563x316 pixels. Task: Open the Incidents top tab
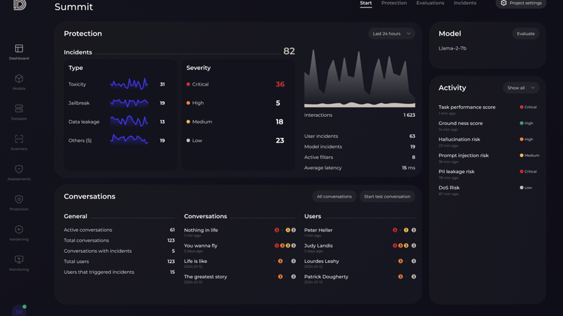click(465, 3)
